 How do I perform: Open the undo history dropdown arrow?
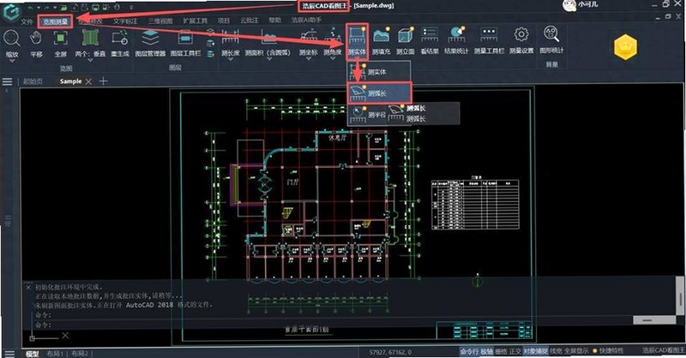[x=38, y=9]
